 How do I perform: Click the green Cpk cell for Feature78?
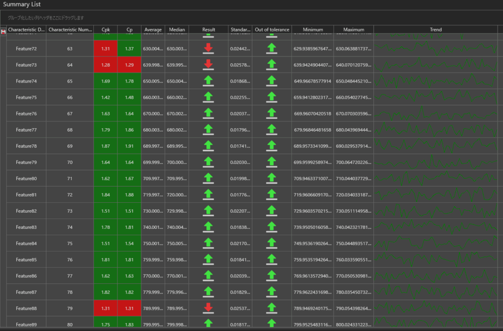point(106,146)
